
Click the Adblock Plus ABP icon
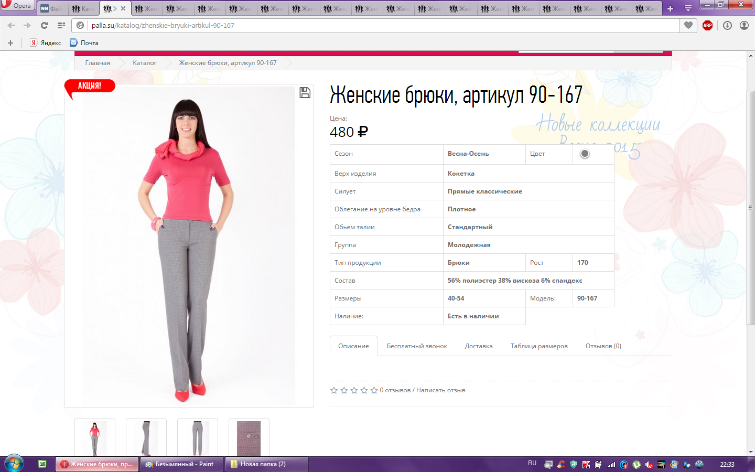tap(707, 25)
